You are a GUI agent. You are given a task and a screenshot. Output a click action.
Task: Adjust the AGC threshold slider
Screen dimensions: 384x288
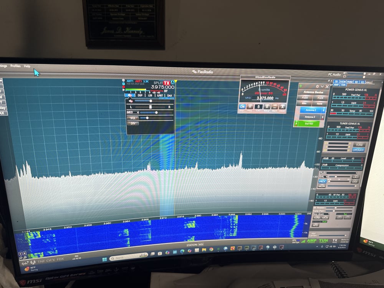[156, 113]
